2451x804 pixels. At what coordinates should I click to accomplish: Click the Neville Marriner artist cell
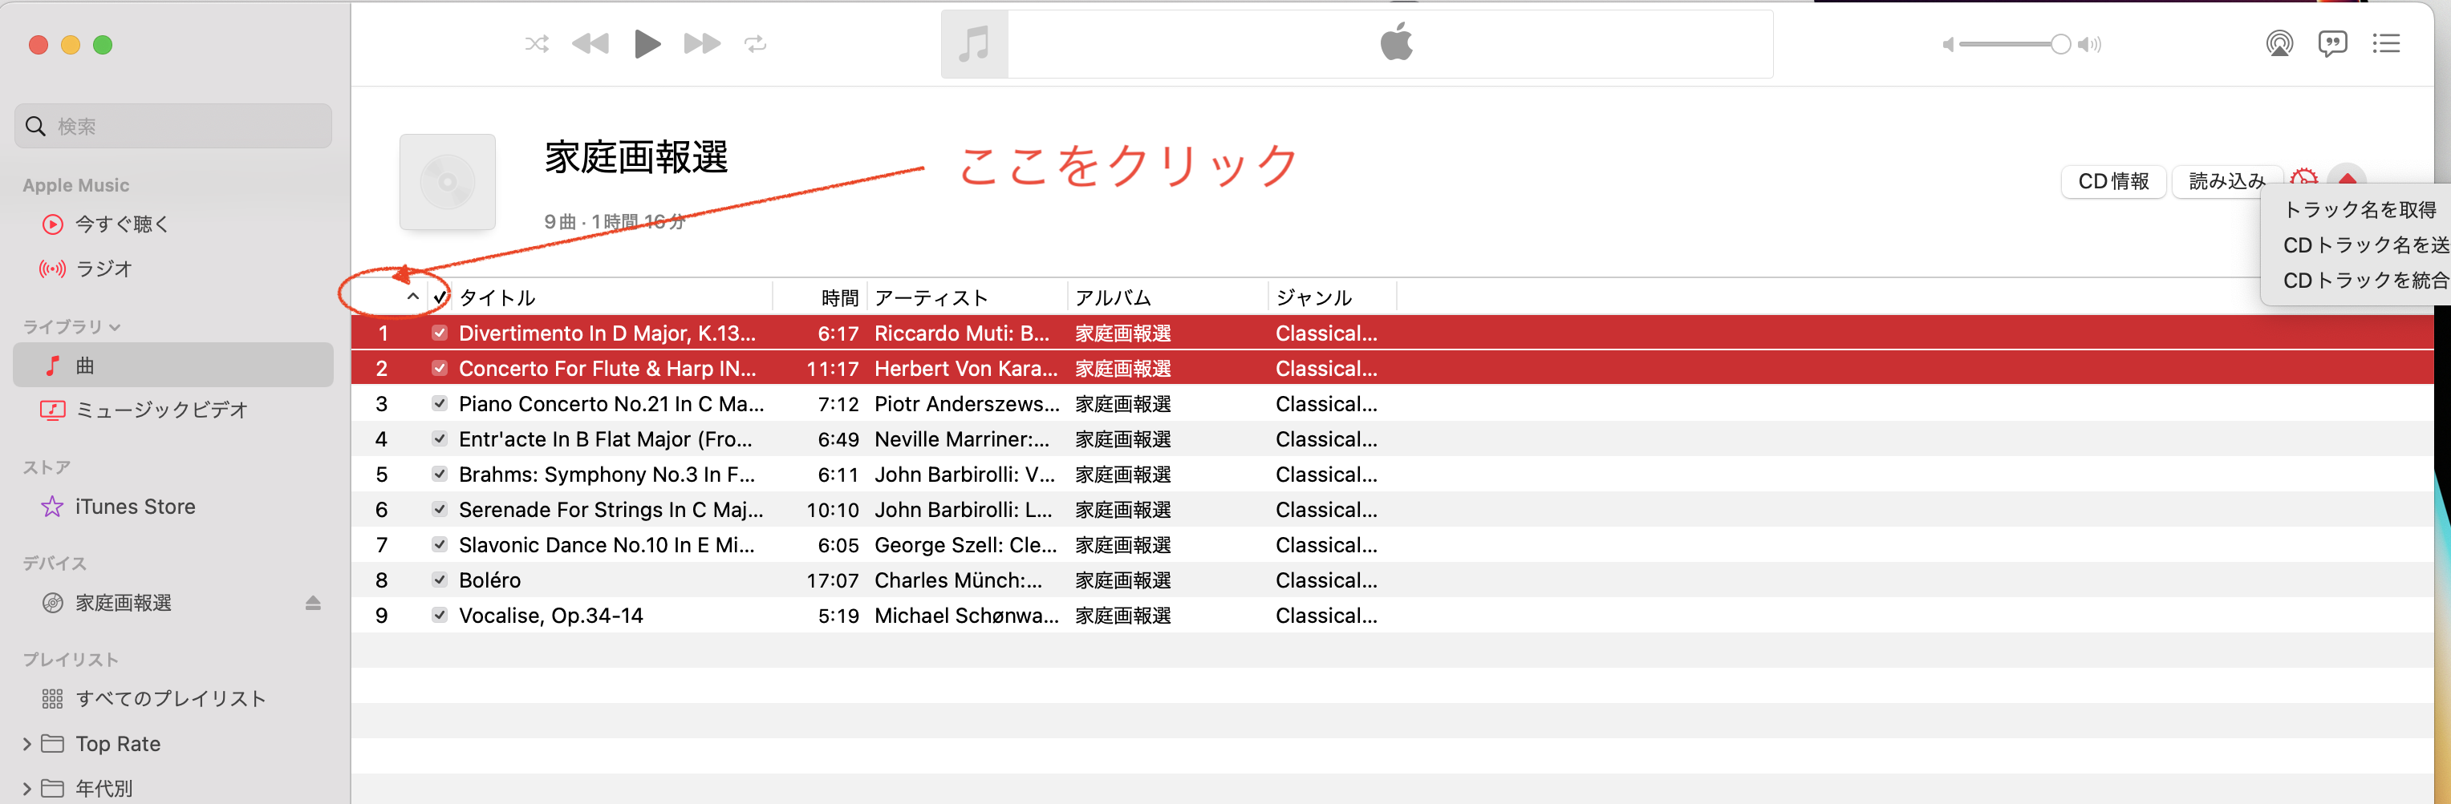962,439
